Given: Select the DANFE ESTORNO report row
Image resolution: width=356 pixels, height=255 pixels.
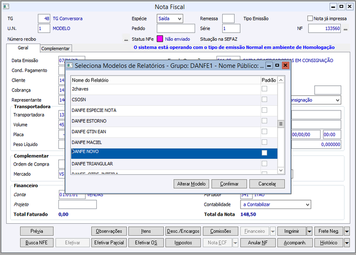Looking at the screenshot, I should point(174,121).
